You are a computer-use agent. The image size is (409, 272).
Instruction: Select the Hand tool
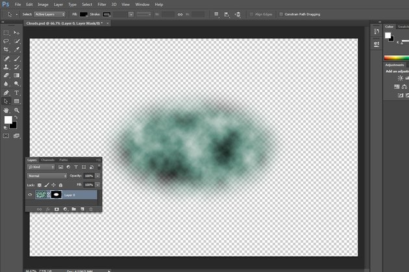(x=6, y=110)
